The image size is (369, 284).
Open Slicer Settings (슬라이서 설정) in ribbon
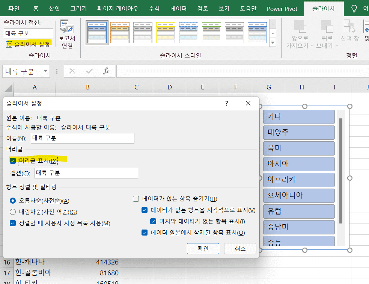click(28, 44)
